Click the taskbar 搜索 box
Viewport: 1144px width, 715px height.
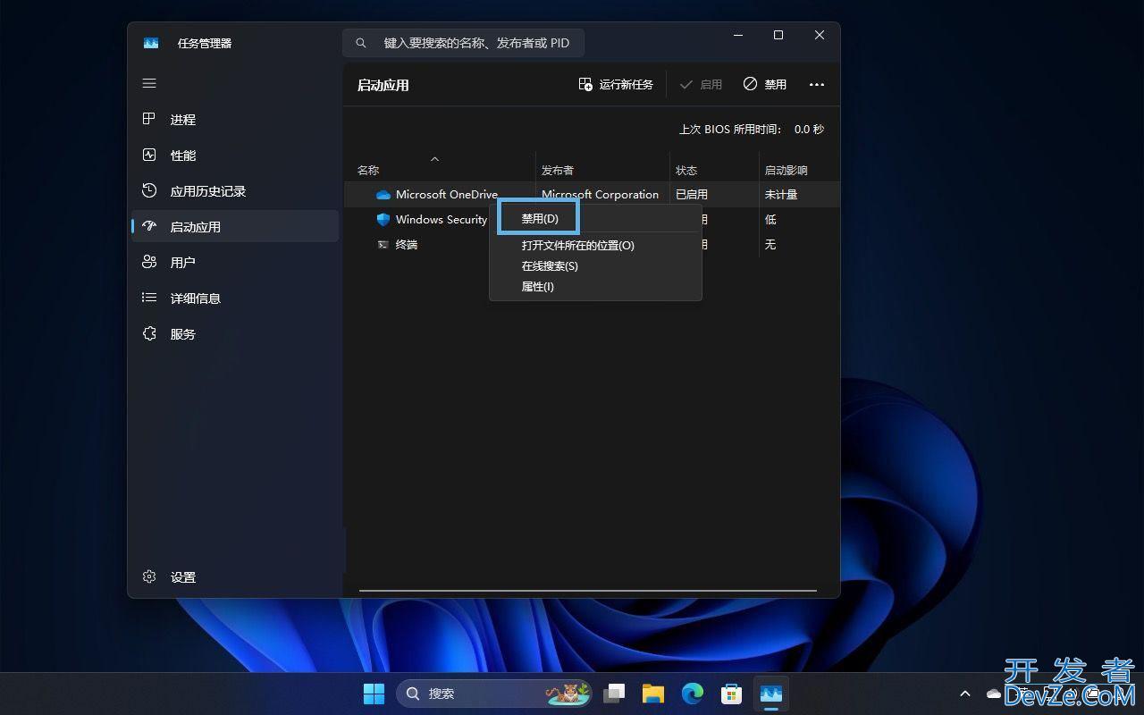coord(494,693)
